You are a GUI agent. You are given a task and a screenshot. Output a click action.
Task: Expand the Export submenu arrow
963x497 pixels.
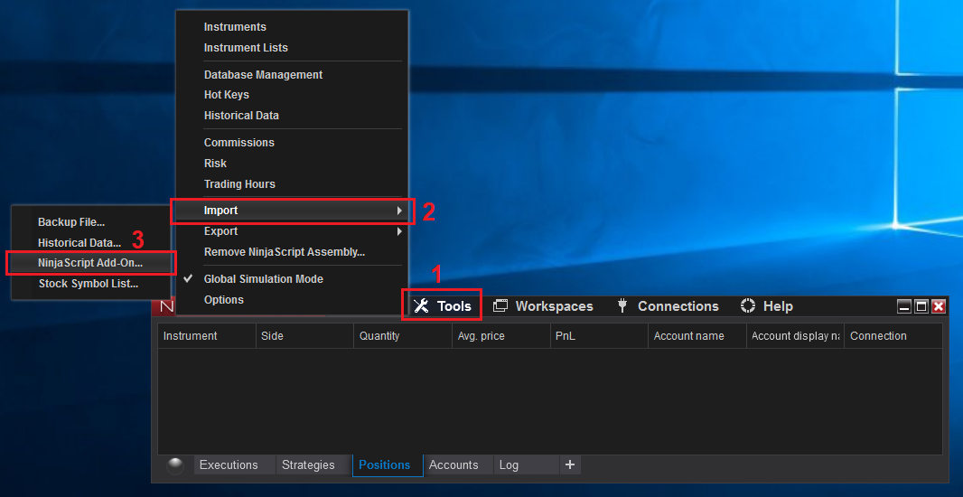coord(399,231)
